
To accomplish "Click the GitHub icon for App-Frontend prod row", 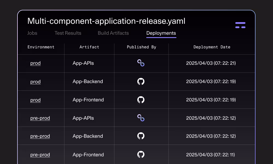I will click(x=141, y=100).
